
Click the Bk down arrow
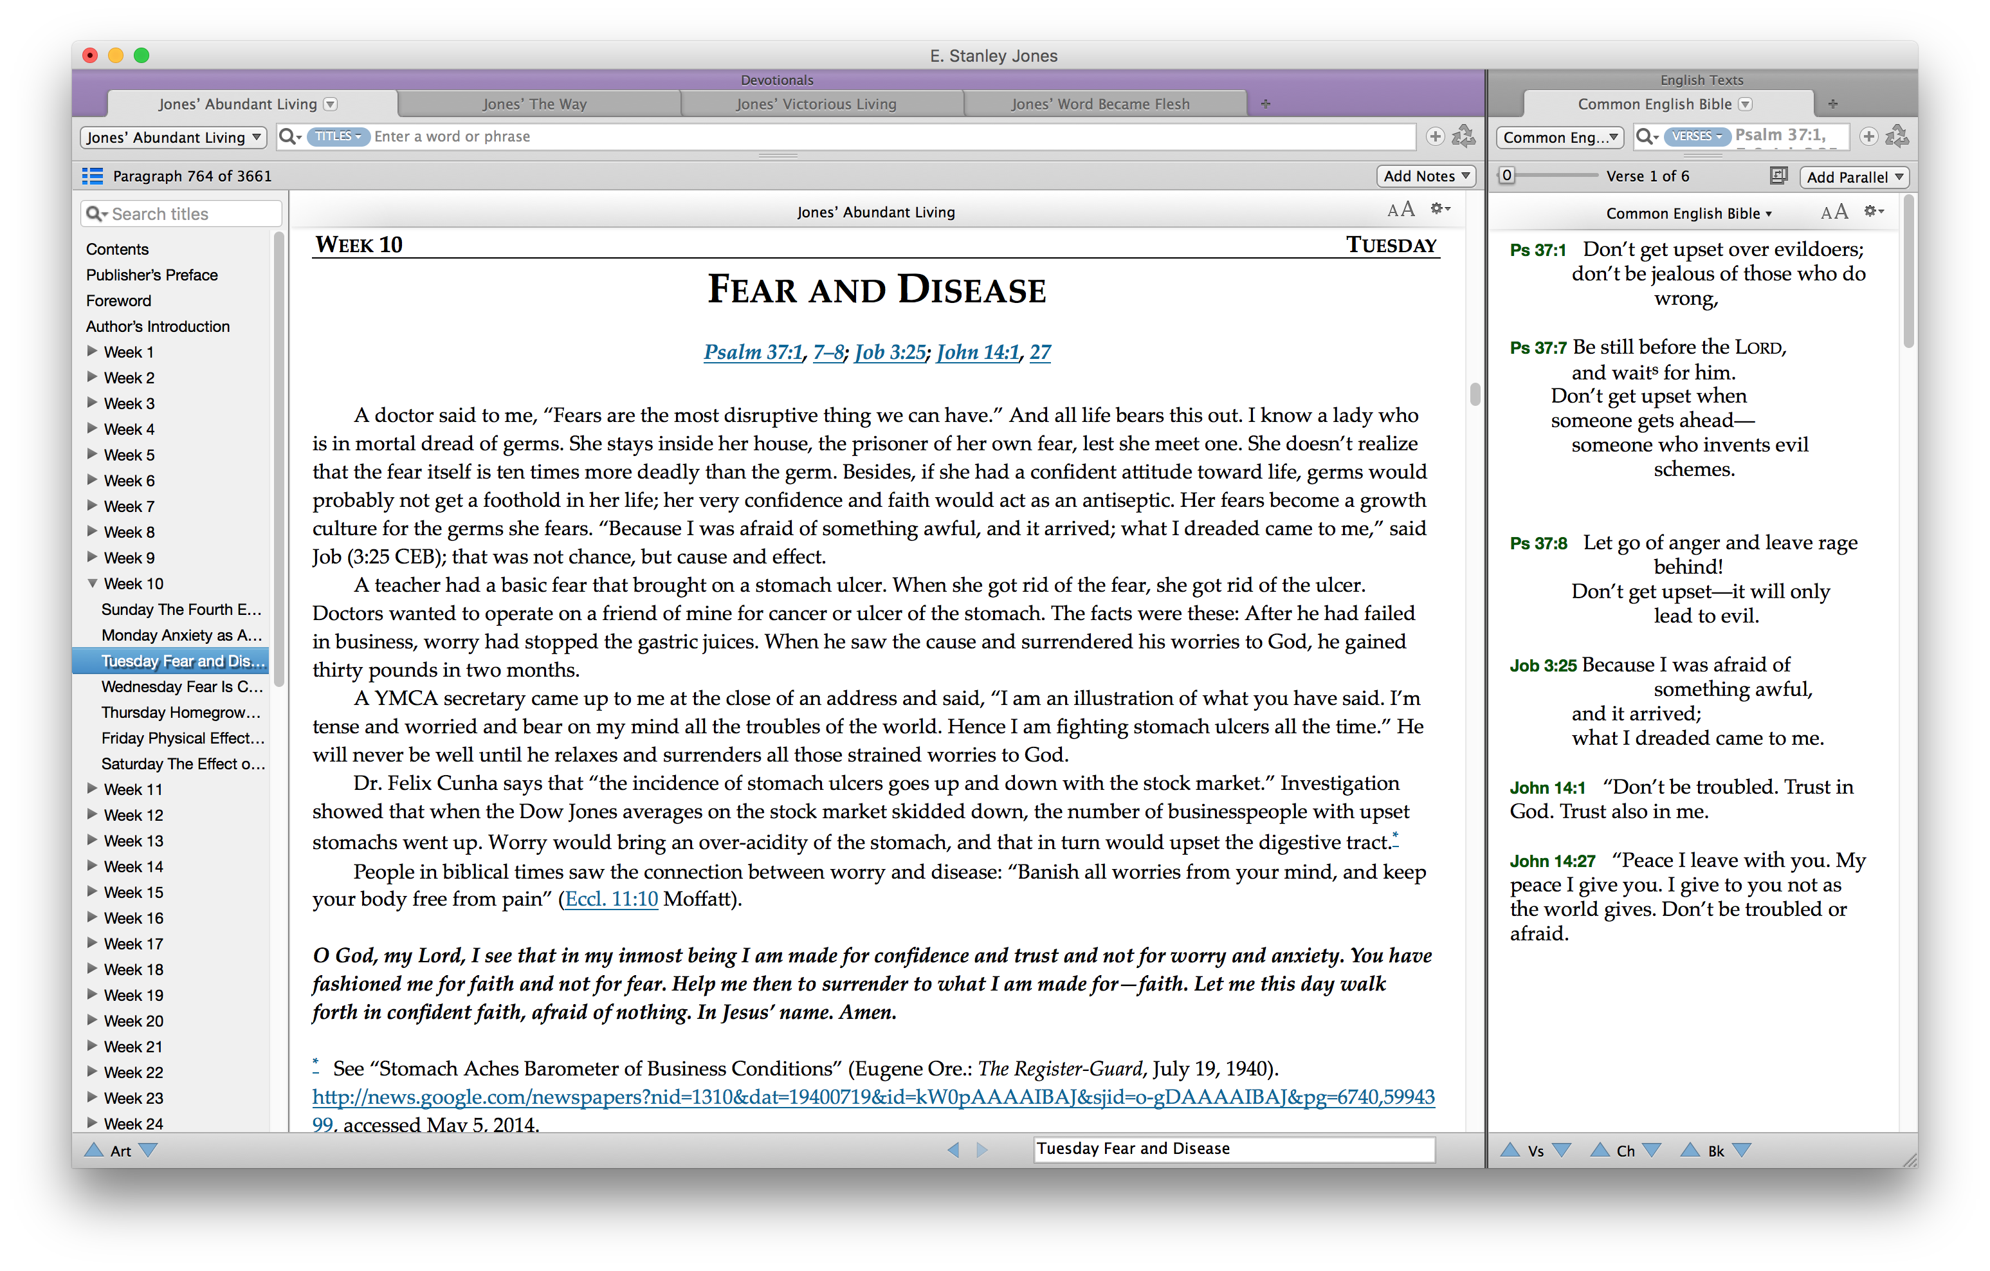(1741, 1149)
